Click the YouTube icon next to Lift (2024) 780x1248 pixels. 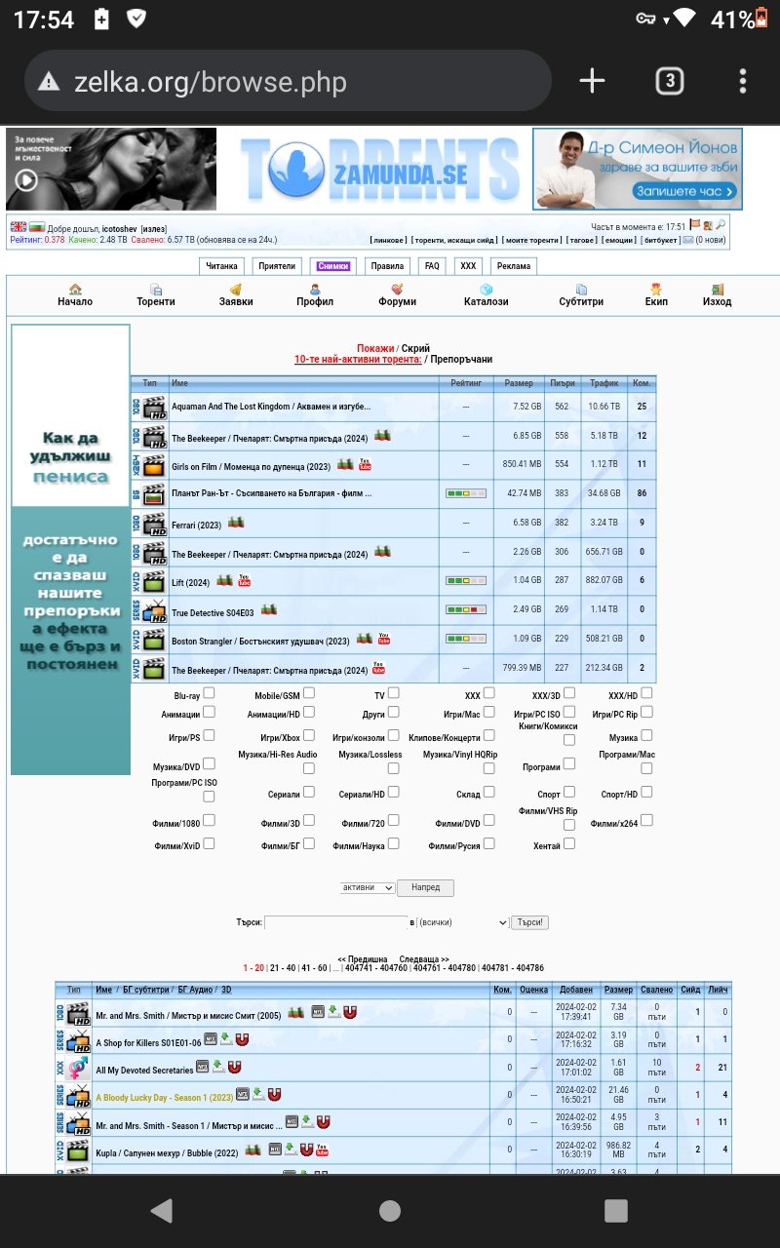click(244, 581)
